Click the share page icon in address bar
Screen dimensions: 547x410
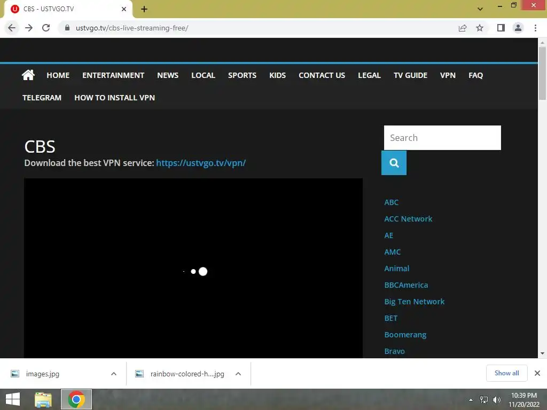(463, 28)
